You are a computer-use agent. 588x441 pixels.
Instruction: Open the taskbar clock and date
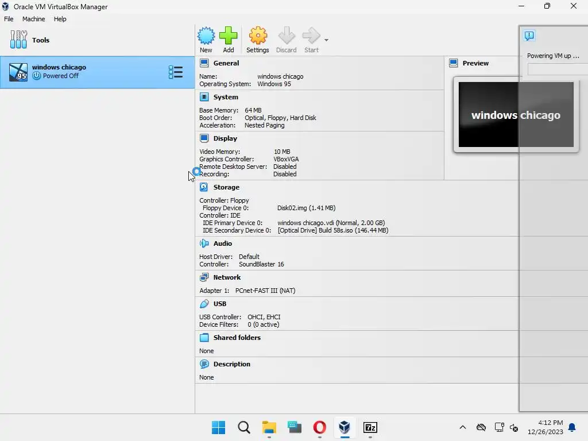pyautogui.click(x=546, y=427)
